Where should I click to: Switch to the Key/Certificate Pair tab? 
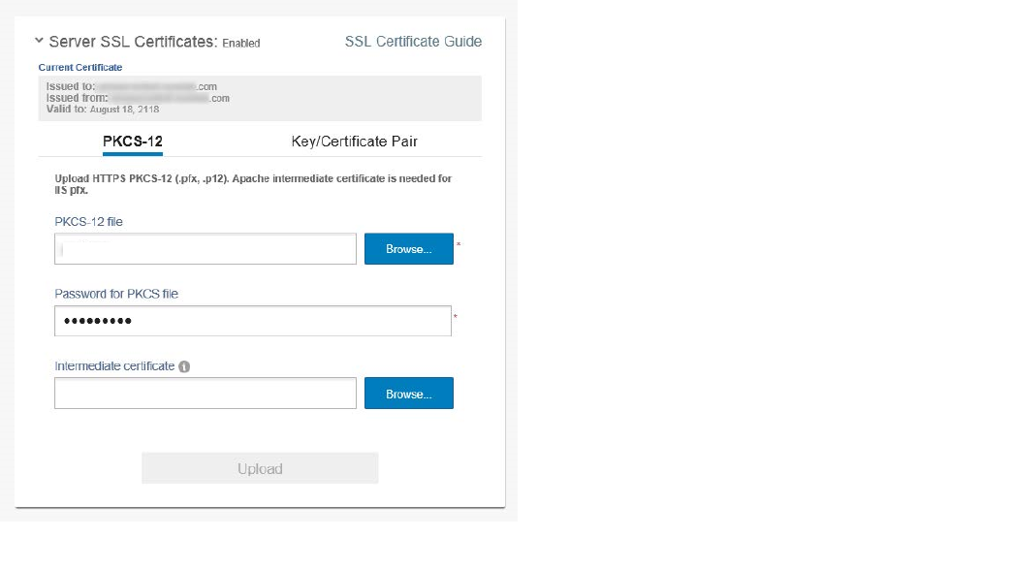click(x=354, y=142)
